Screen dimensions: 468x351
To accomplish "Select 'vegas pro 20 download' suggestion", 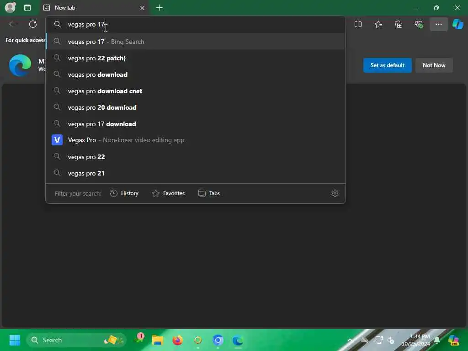I will tap(196, 107).
